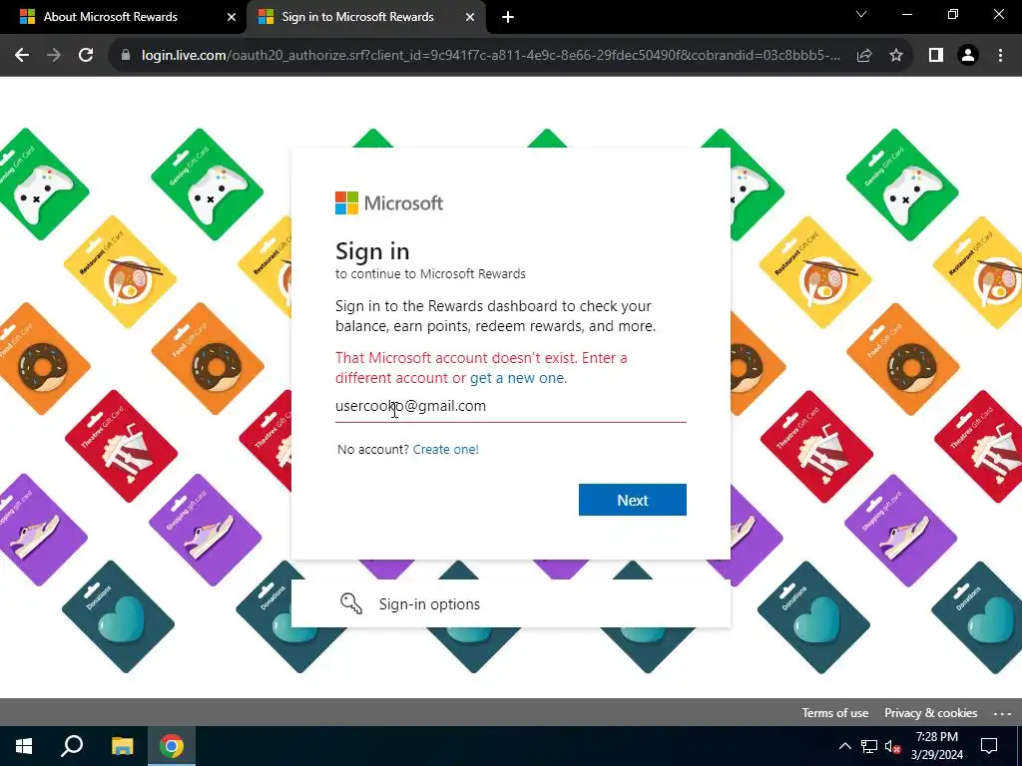Viewport: 1022px width, 766px height.
Task: Open the Chrome profile icon
Action: [x=968, y=56]
